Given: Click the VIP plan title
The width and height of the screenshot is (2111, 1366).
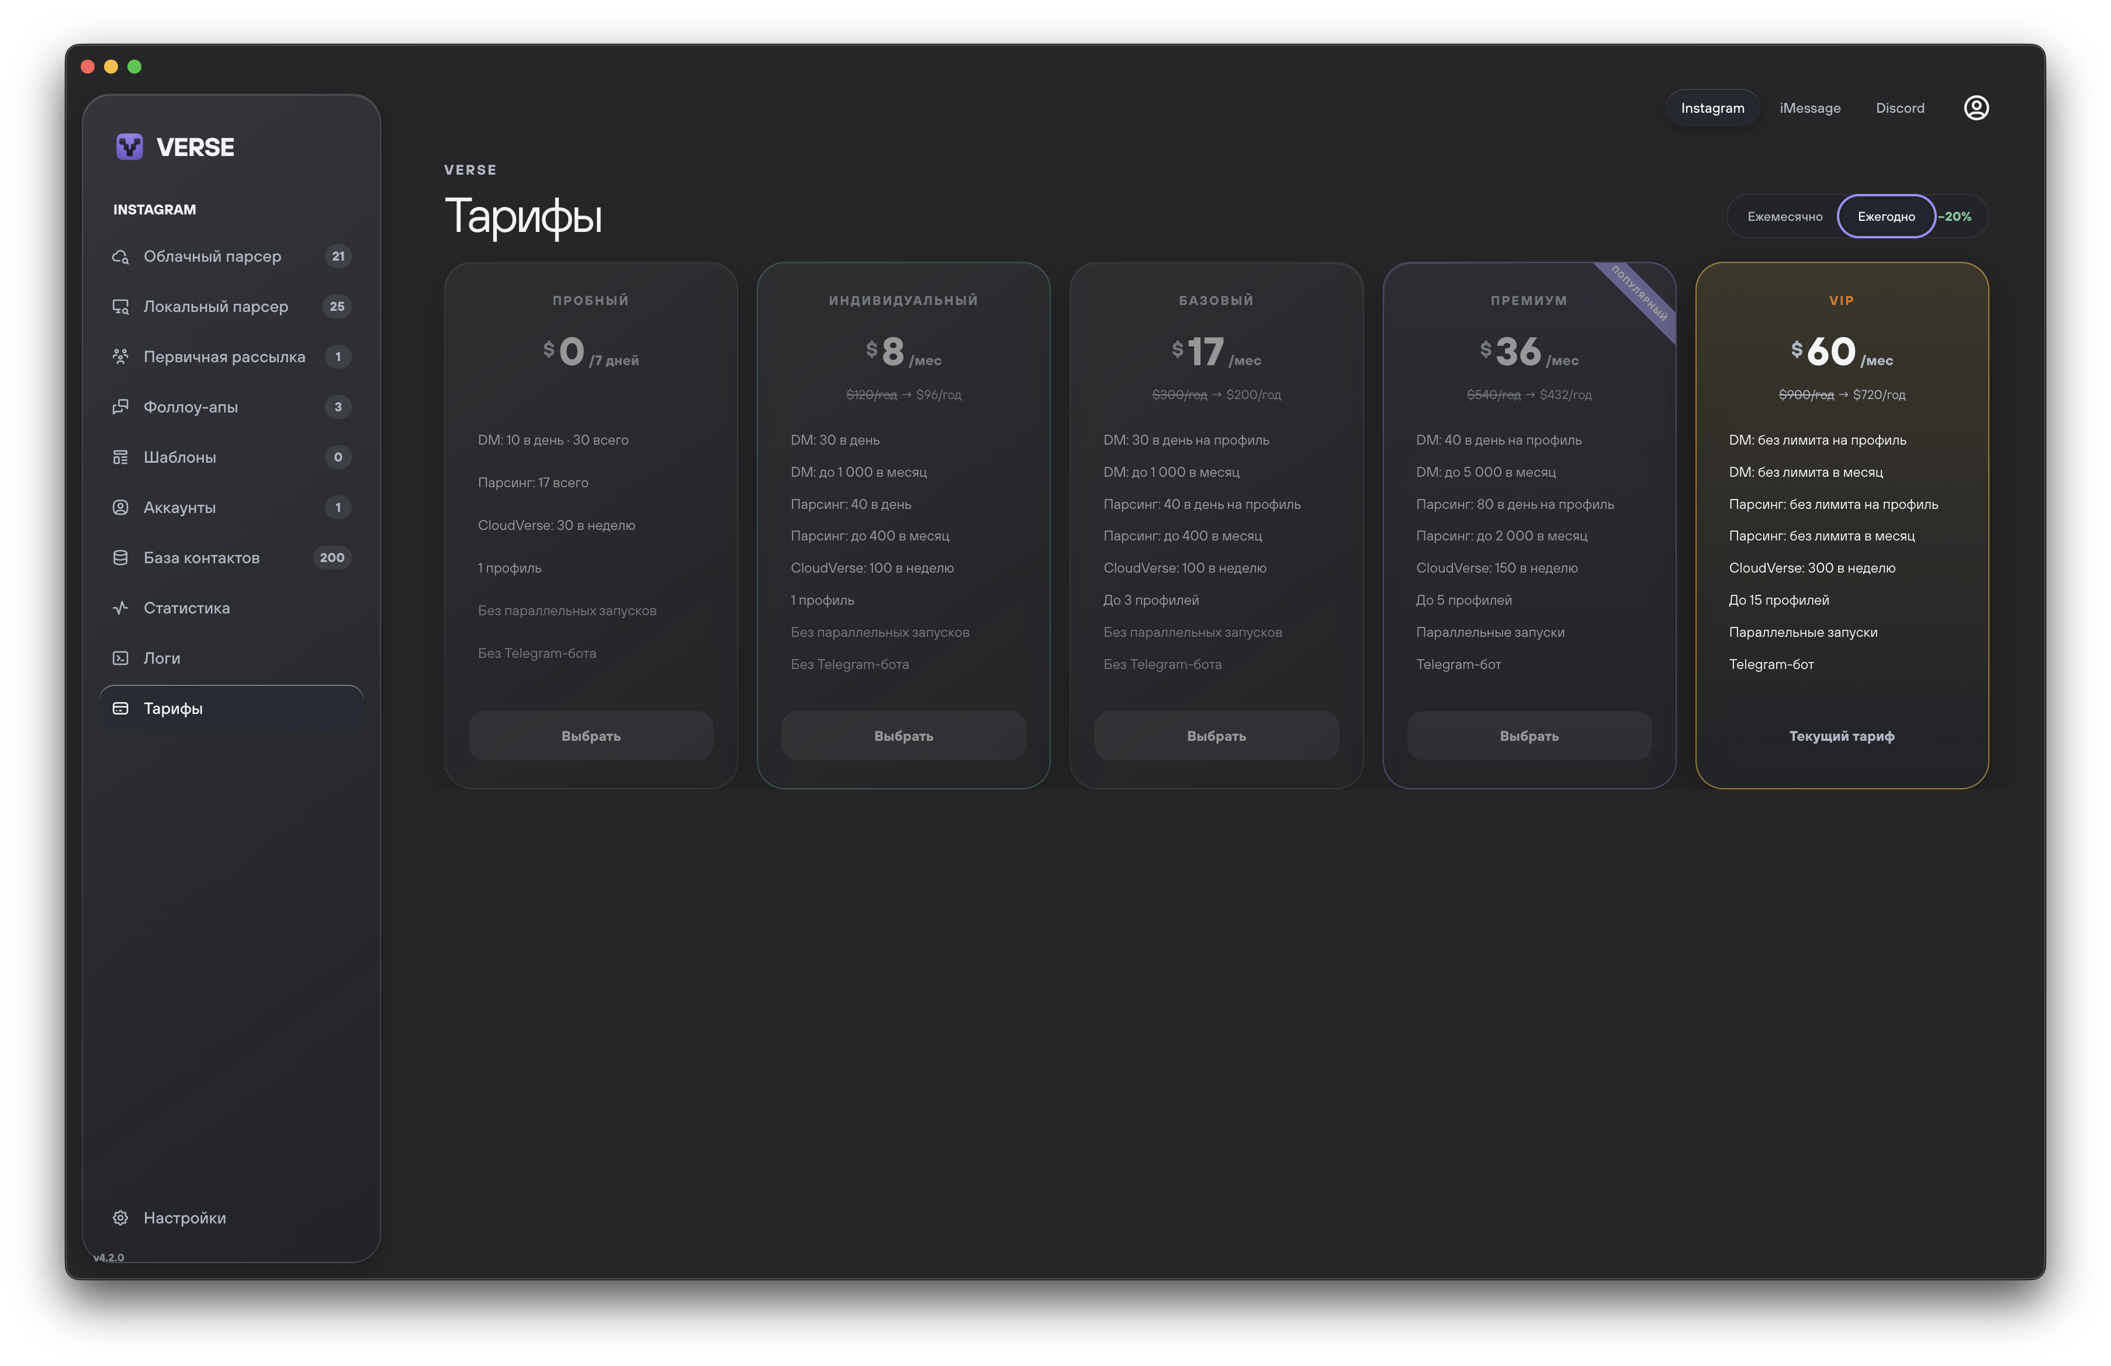Looking at the screenshot, I should coord(1842,300).
